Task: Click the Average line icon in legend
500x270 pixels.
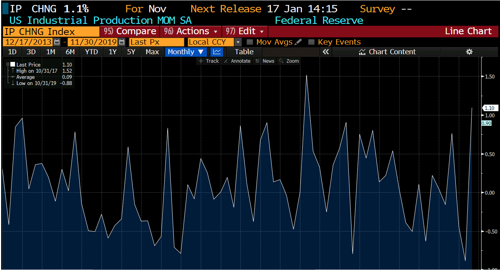Action: coord(13,77)
